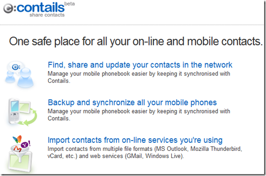
Task: Click the contacts network people icon
Action: click(19, 74)
